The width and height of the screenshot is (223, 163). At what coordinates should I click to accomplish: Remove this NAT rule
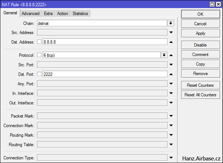click(201, 74)
